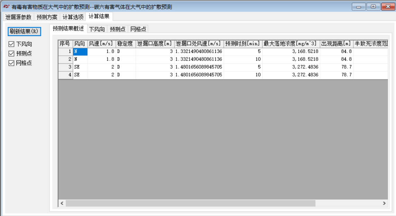The width and height of the screenshot is (396, 216).
Task: Click the scroll left arrow of the table
Action: click(62, 203)
